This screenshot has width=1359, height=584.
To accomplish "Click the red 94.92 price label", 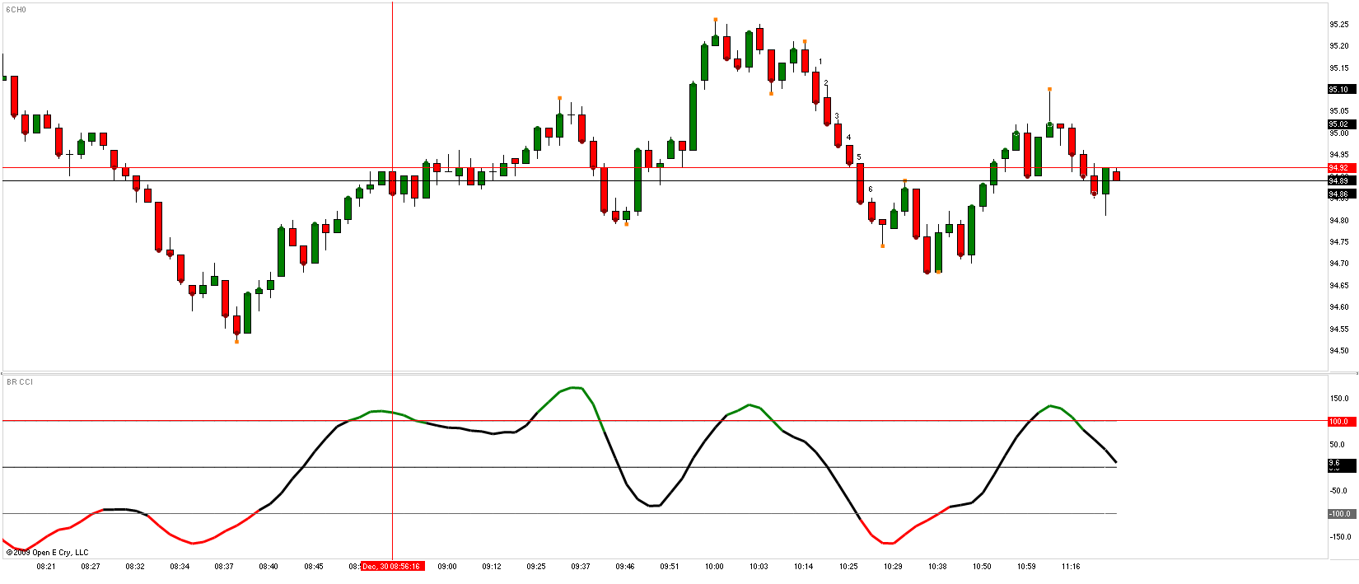I will point(1340,168).
